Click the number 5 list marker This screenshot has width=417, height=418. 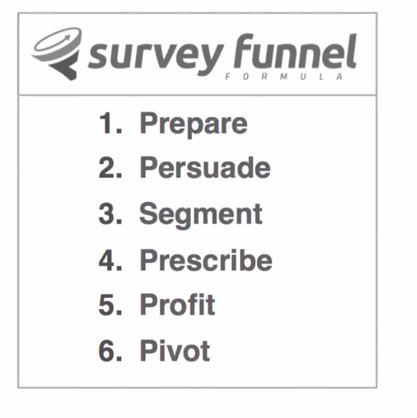111,305
